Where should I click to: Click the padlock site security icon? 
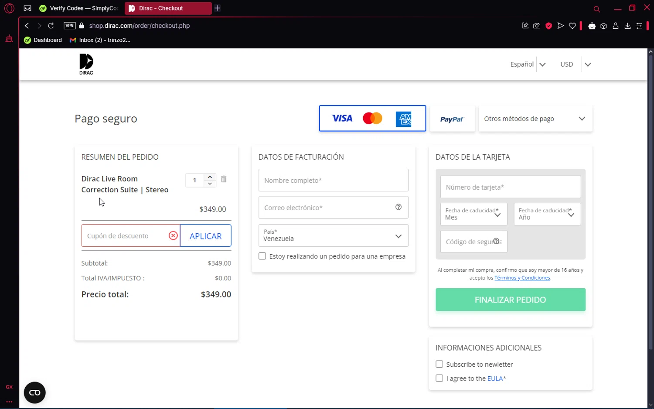(82, 26)
